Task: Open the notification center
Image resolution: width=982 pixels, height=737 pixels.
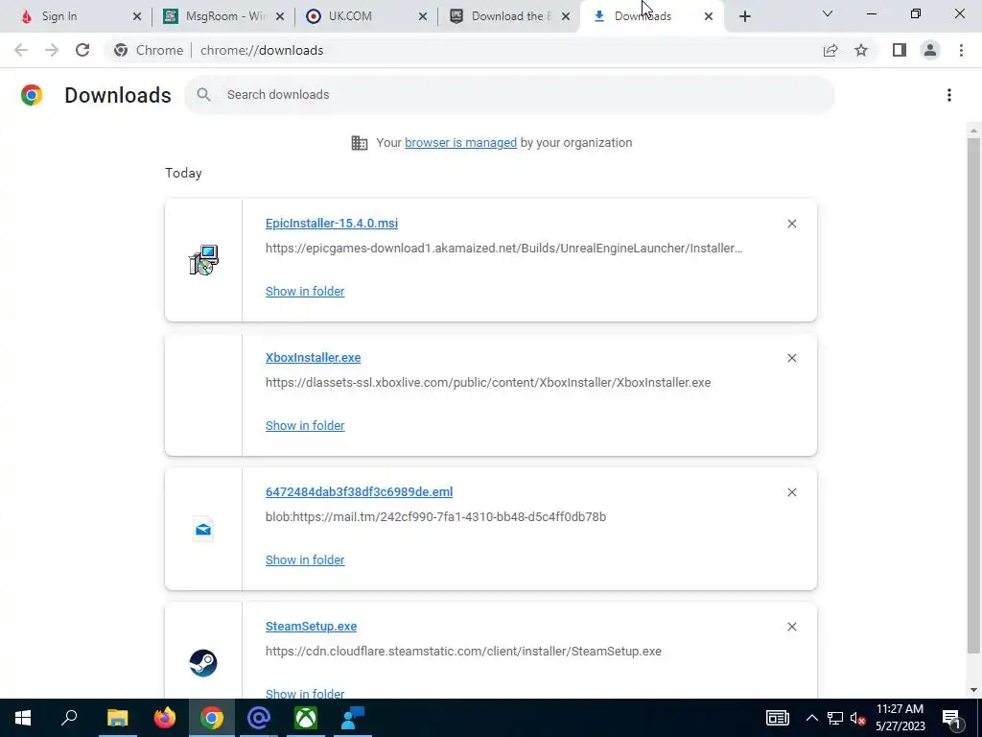Action: (952, 718)
